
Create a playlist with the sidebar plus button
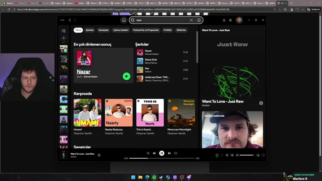[x=64, y=38]
